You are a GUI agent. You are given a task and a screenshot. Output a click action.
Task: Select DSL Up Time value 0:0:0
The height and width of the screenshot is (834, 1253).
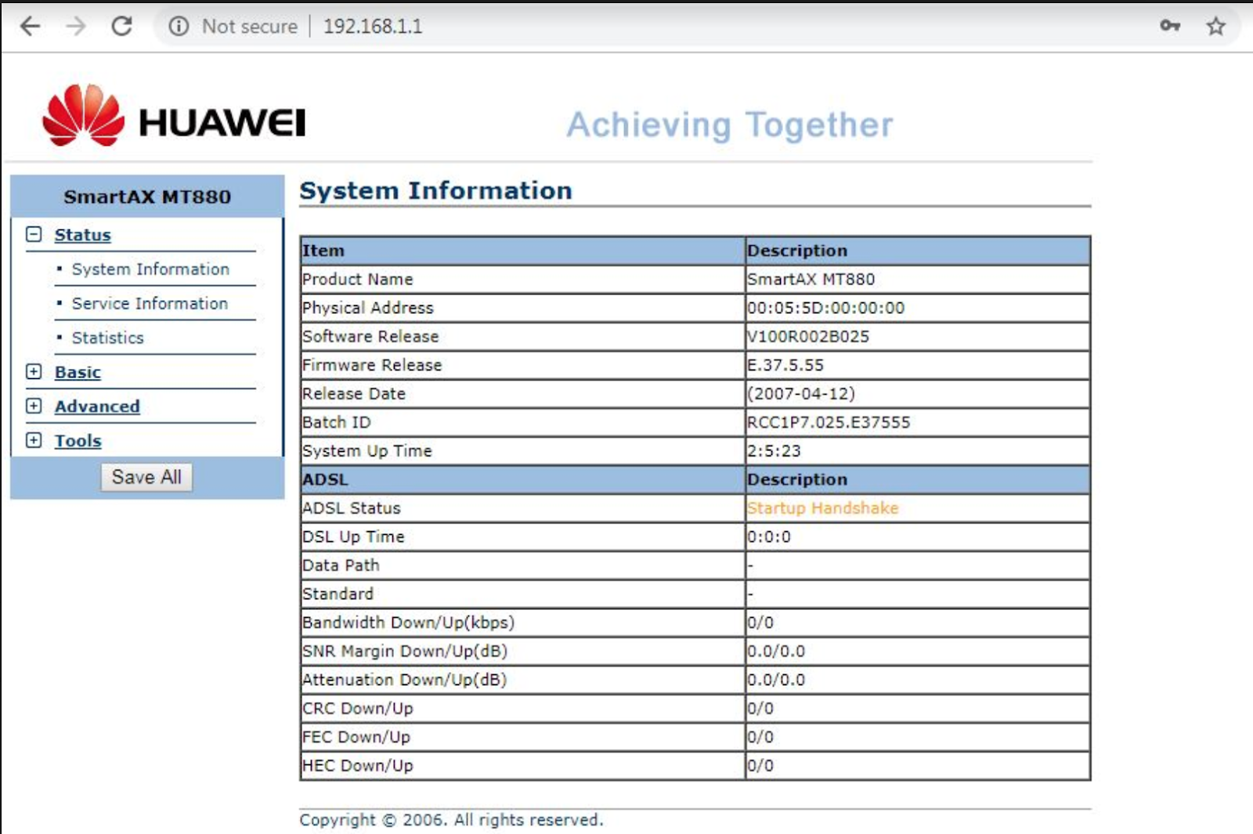coord(769,537)
